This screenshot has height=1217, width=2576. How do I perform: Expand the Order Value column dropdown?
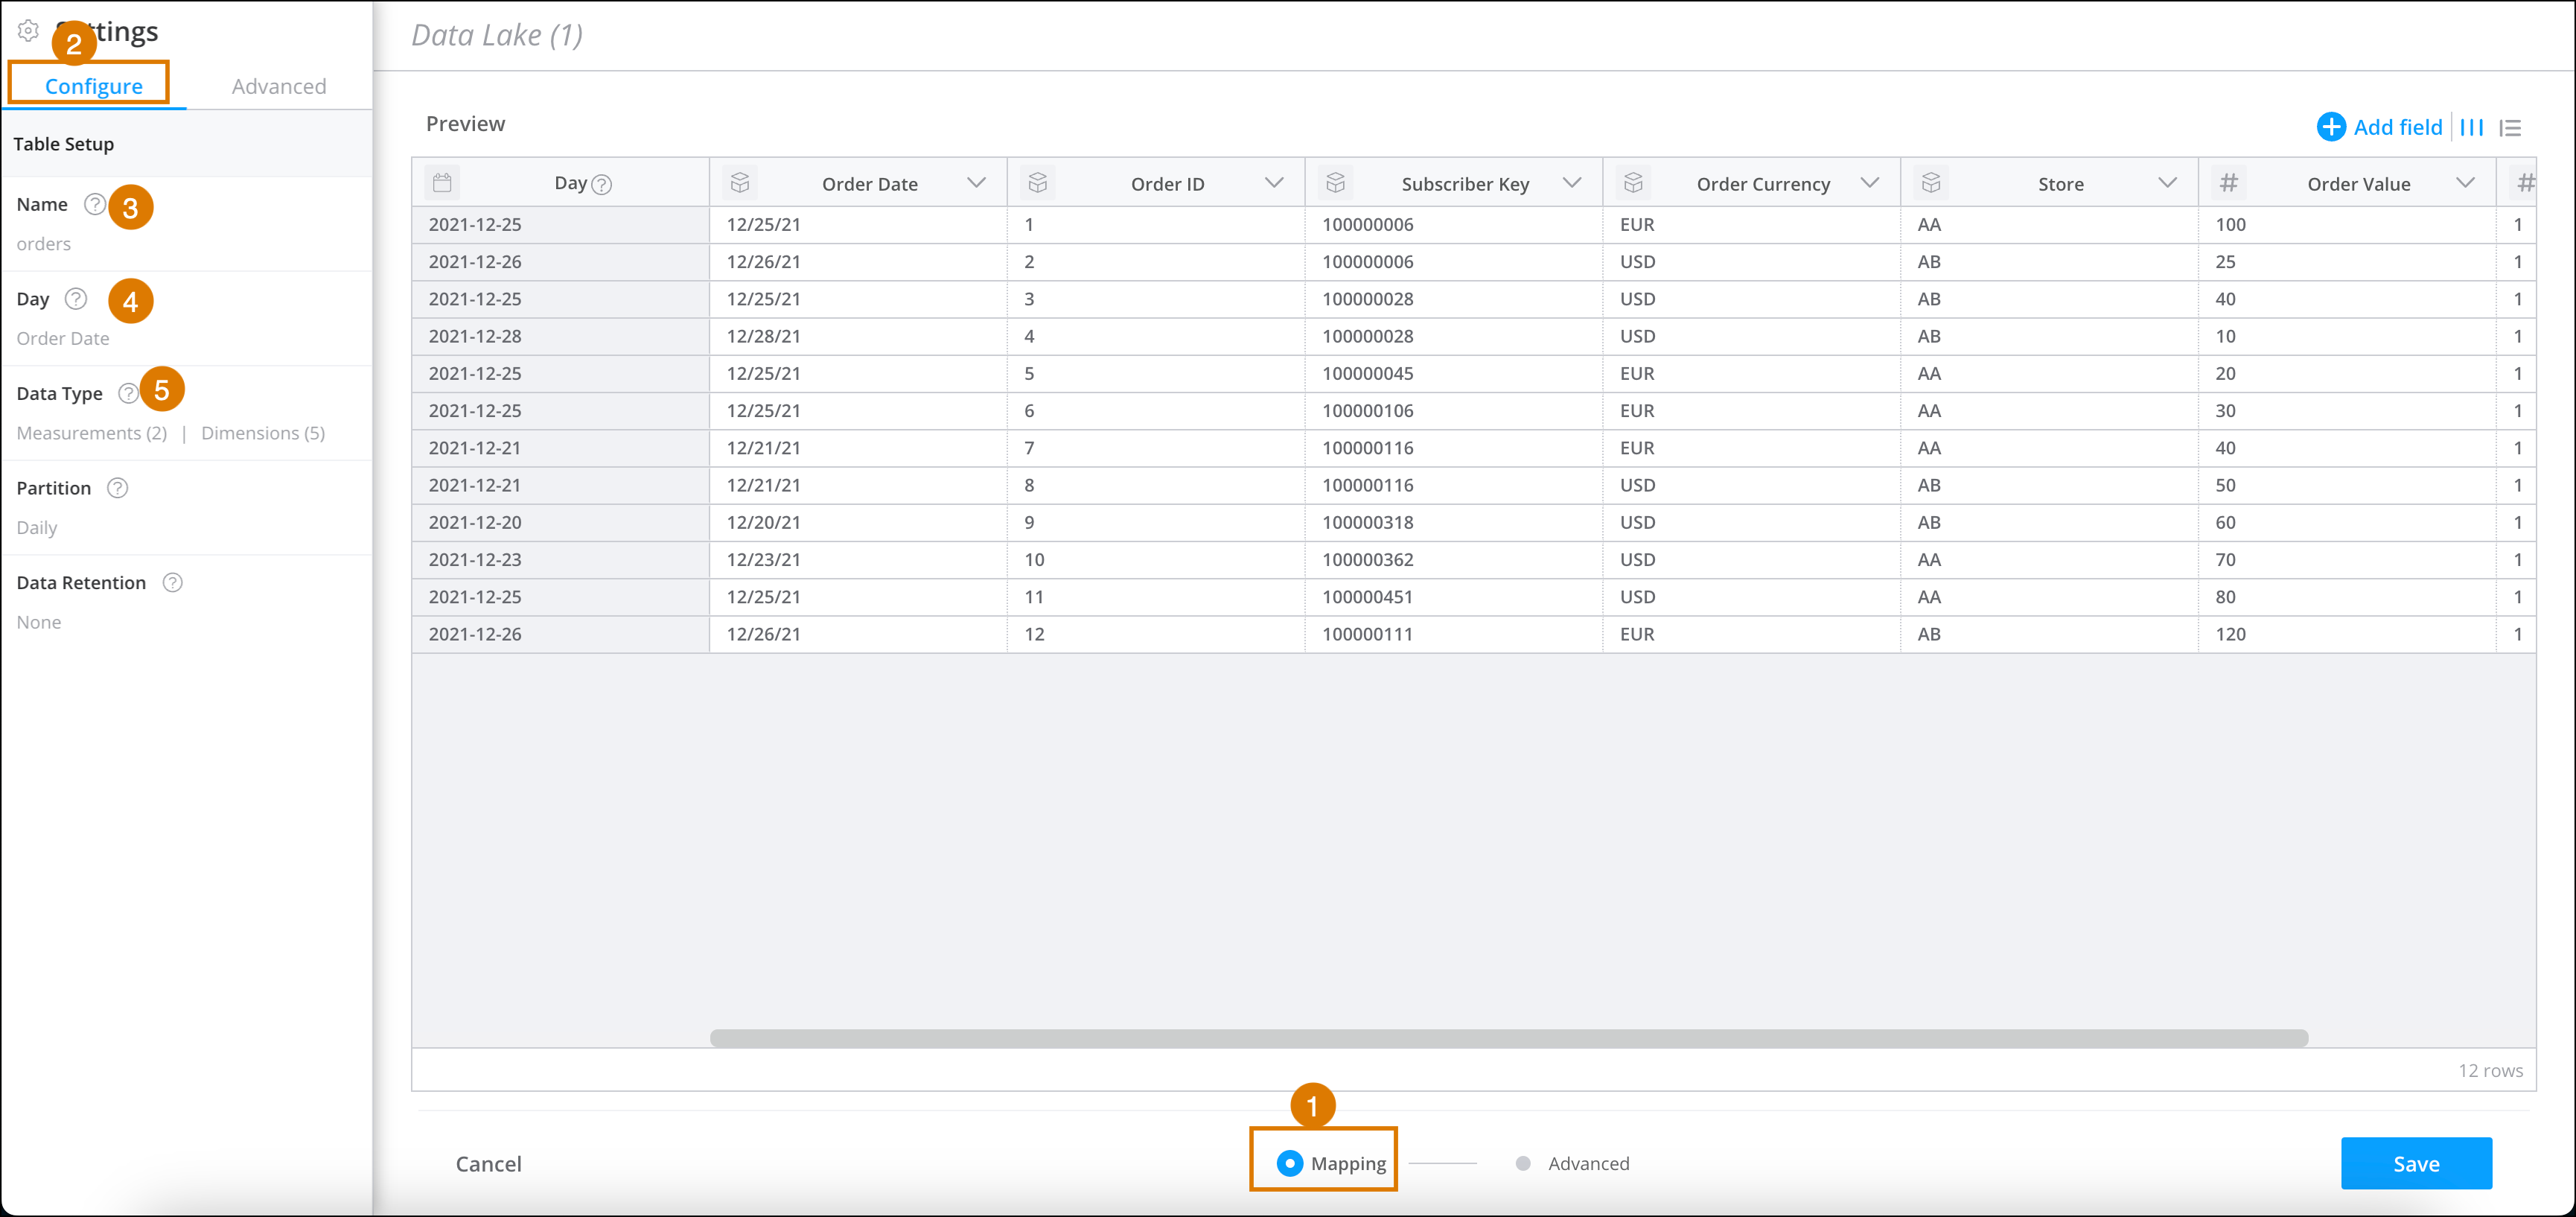[2466, 183]
